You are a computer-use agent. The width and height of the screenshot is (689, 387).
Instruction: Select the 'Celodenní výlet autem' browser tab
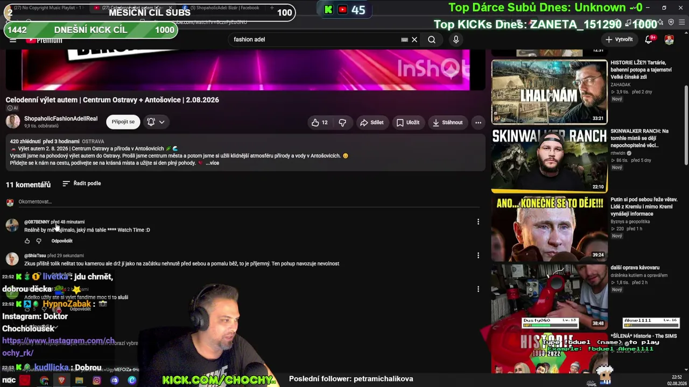point(132,8)
